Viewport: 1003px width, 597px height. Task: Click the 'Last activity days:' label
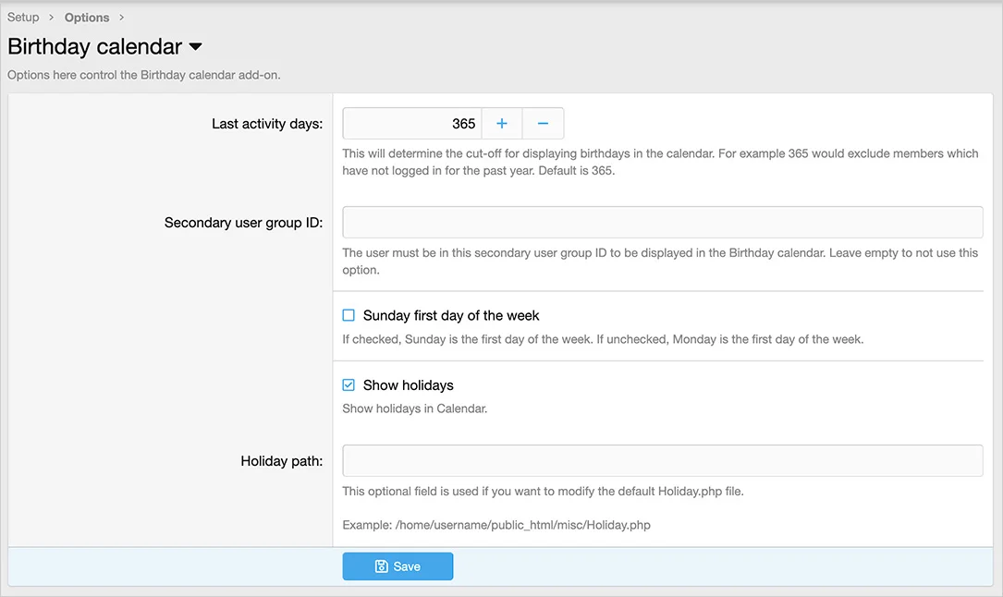point(266,124)
